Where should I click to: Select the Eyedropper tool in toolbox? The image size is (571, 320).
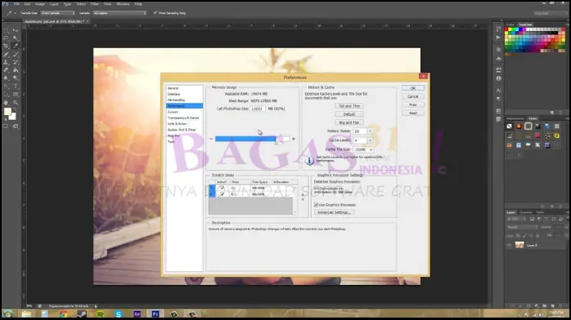click(x=16, y=47)
